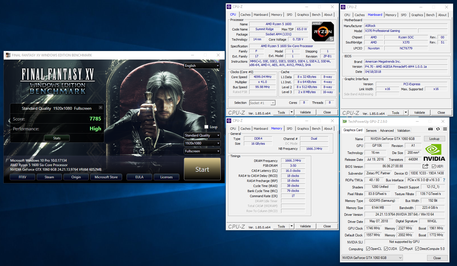The width and height of the screenshot is (457, 266).
Task: Click the Steam button
Action: click(x=49, y=177)
